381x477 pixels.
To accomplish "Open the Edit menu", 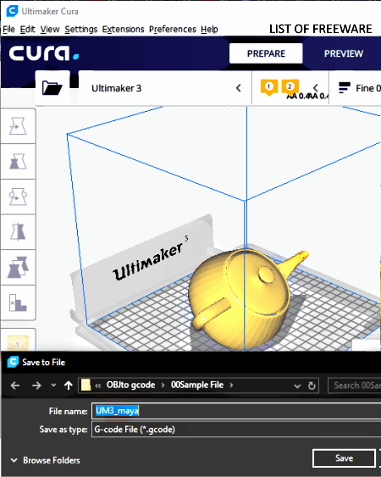I will pyautogui.click(x=28, y=29).
